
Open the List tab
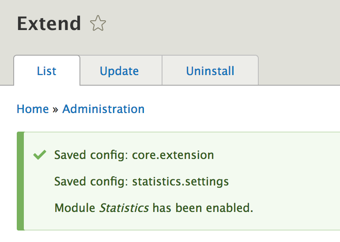point(47,71)
